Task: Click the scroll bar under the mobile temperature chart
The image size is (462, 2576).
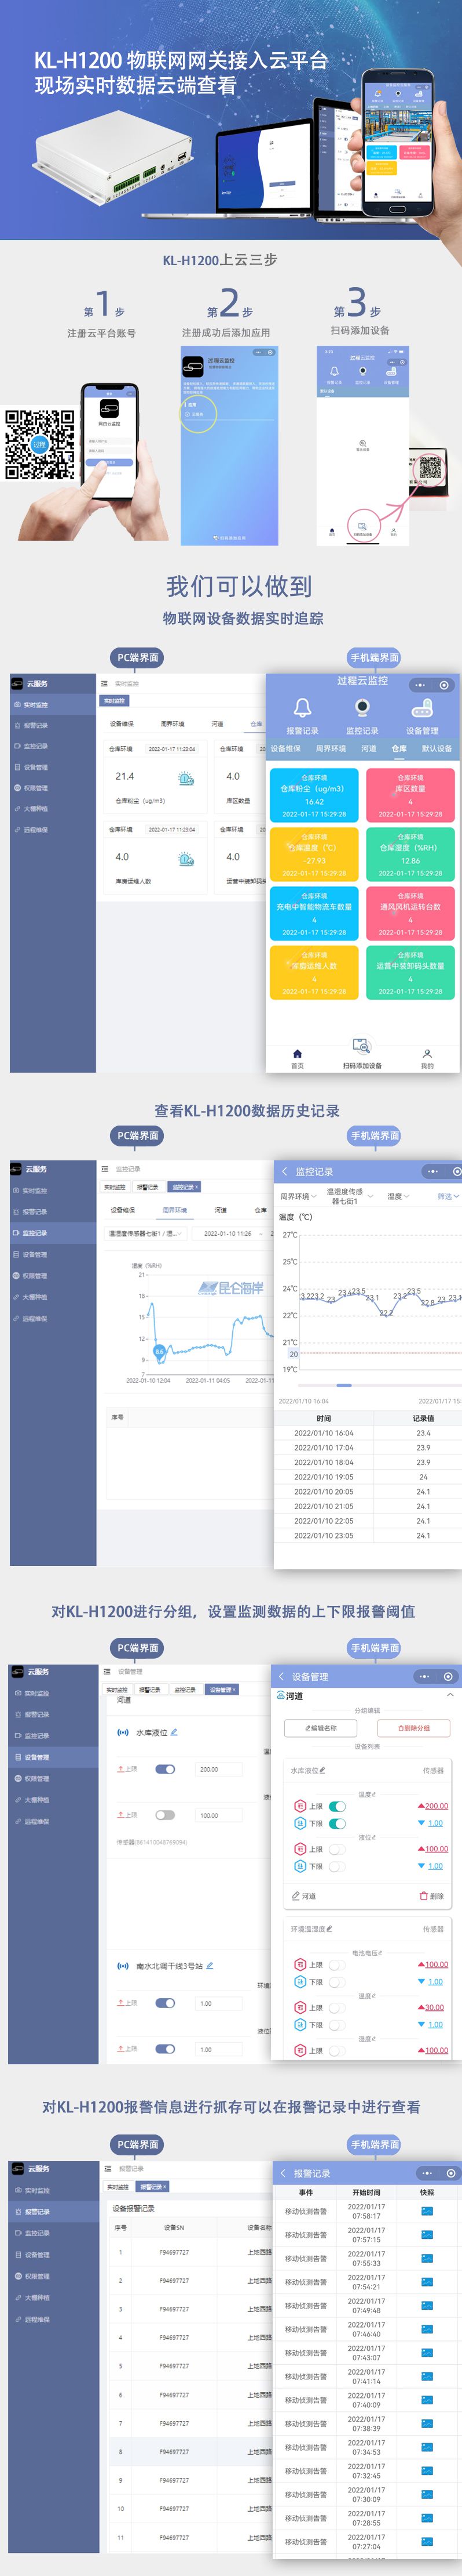Action: pos(344,1385)
